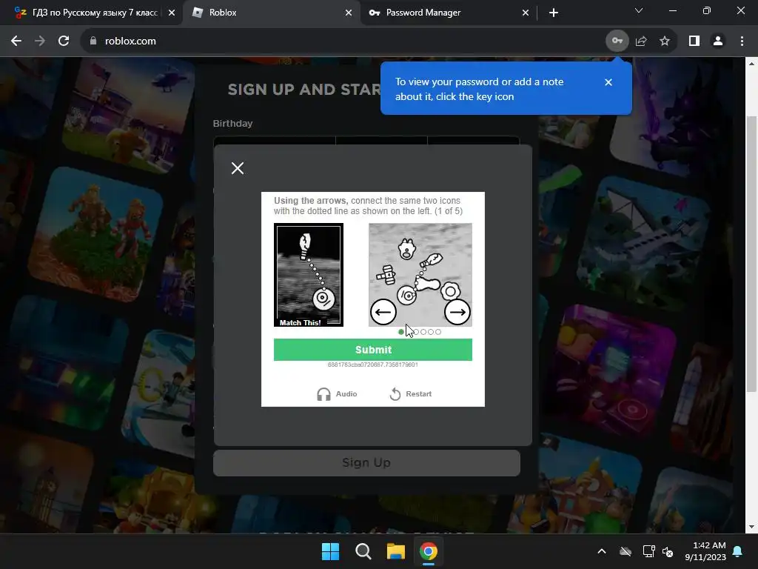Viewport: 758px width, 569px height.
Task: Restart the captcha challenge
Action: tap(410, 394)
